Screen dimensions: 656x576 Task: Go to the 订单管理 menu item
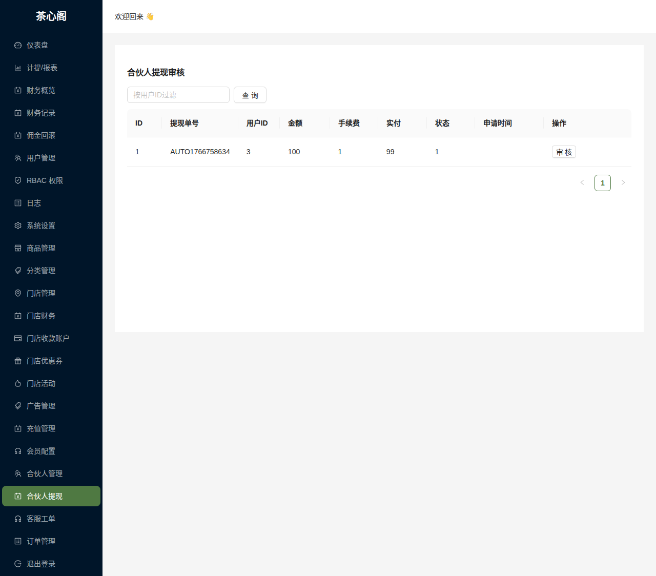click(41, 541)
